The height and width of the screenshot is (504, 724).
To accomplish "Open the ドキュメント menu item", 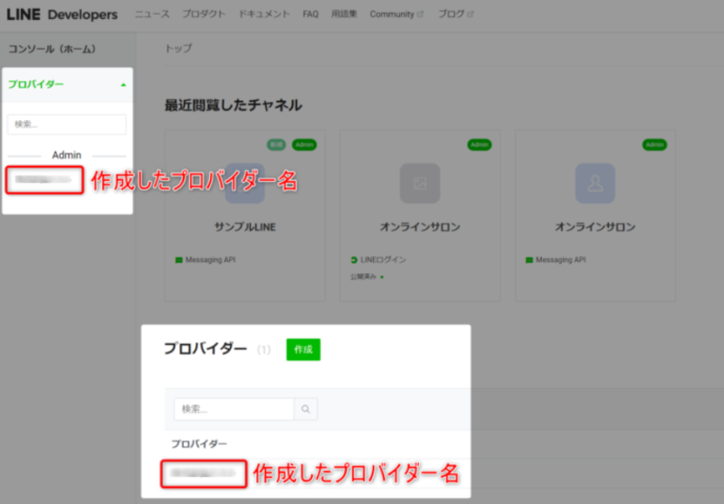I will tap(264, 14).
